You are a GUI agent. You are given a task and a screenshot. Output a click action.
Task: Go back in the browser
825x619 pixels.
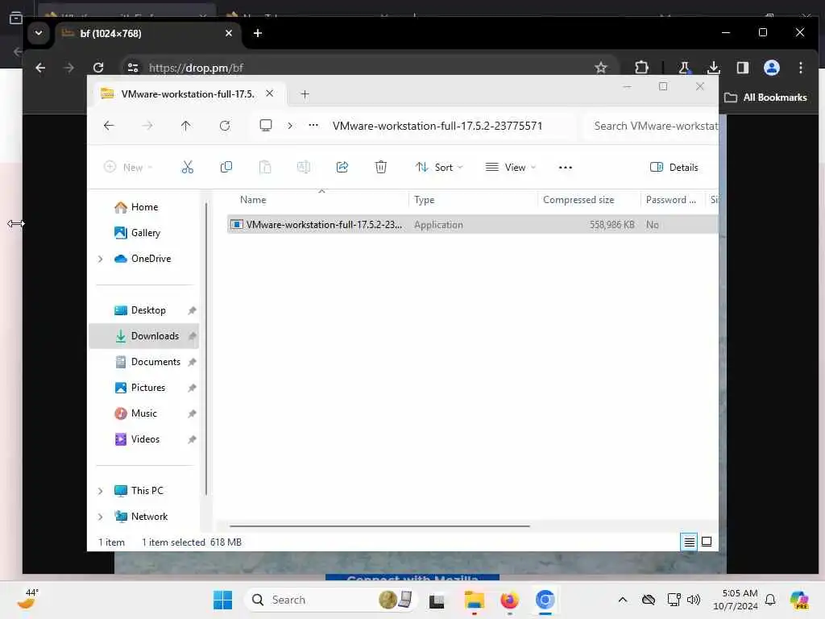(x=40, y=68)
